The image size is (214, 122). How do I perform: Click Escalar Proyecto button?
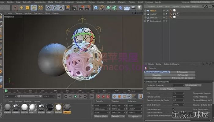click(168, 89)
